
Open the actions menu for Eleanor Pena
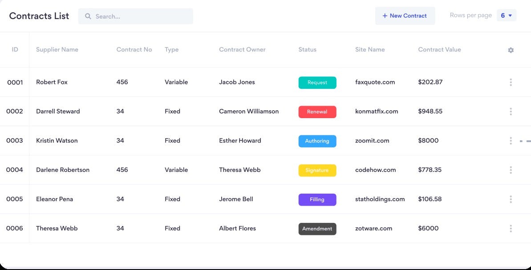(511, 199)
